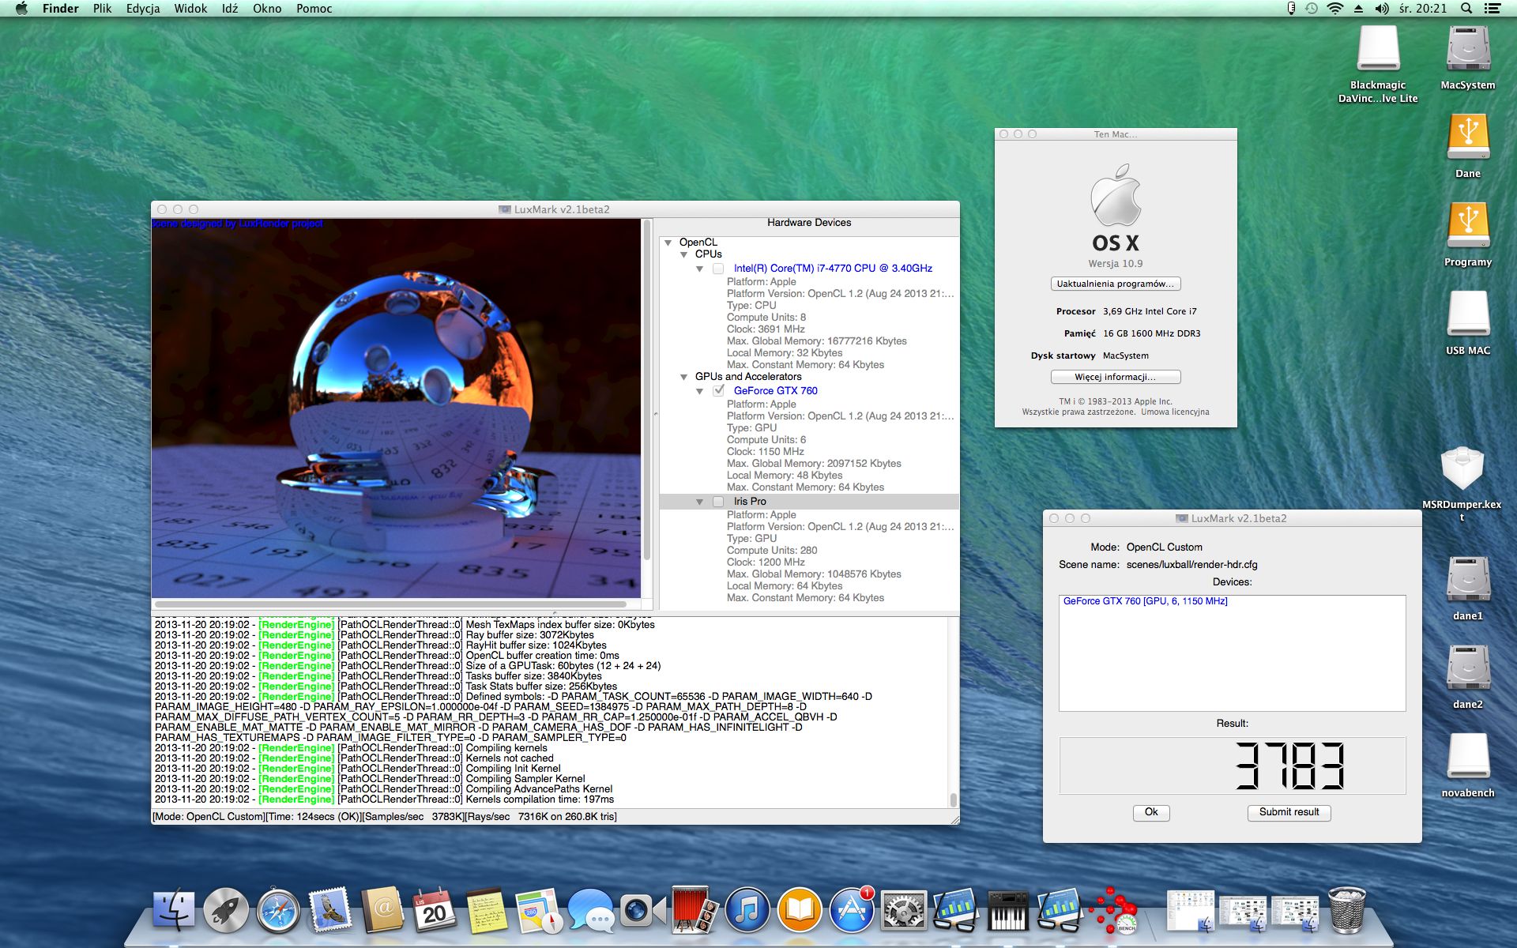Image resolution: width=1517 pixels, height=948 pixels.
Task: Open the Mail stamp icon in Dock
Action: (330, 910)
